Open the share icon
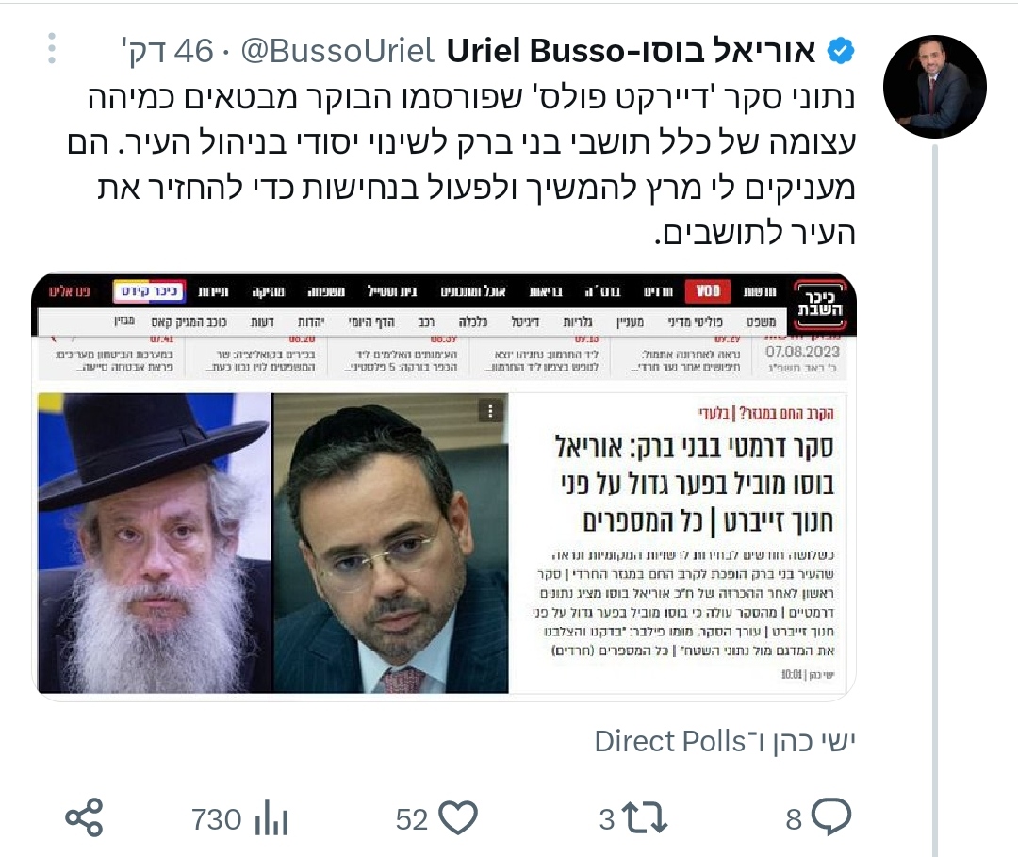The height and width of the screenshot is (857, 1018). (85, 818)
